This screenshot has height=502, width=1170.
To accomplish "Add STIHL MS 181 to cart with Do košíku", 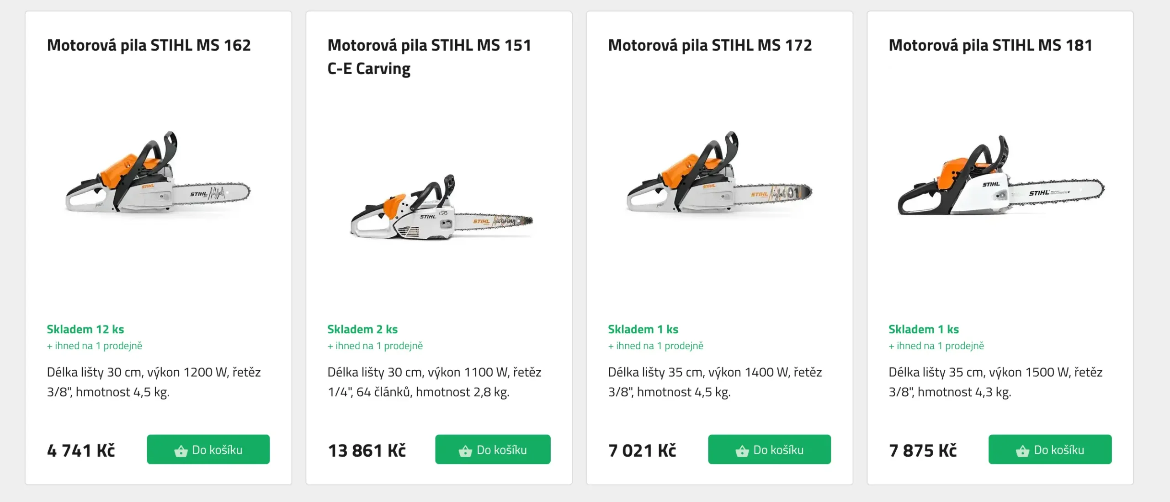I will click(1050, 450).
